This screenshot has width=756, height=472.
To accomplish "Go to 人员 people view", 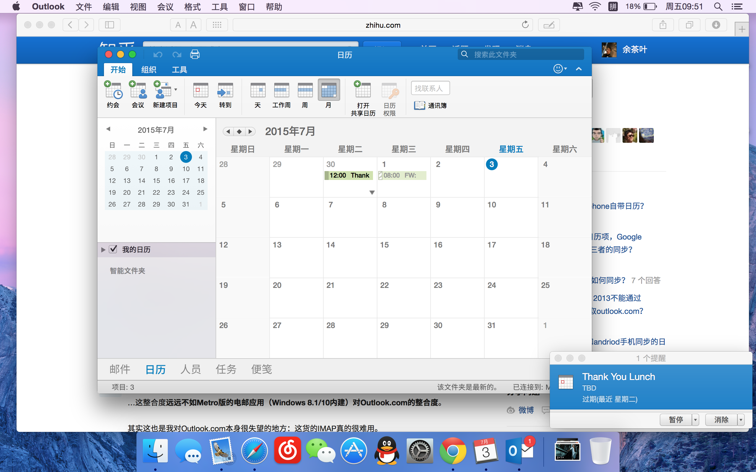I will coord(190,369).
